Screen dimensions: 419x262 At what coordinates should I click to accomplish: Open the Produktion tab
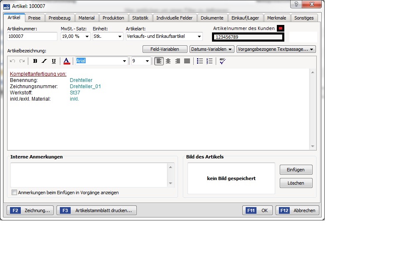click(113, 18)
